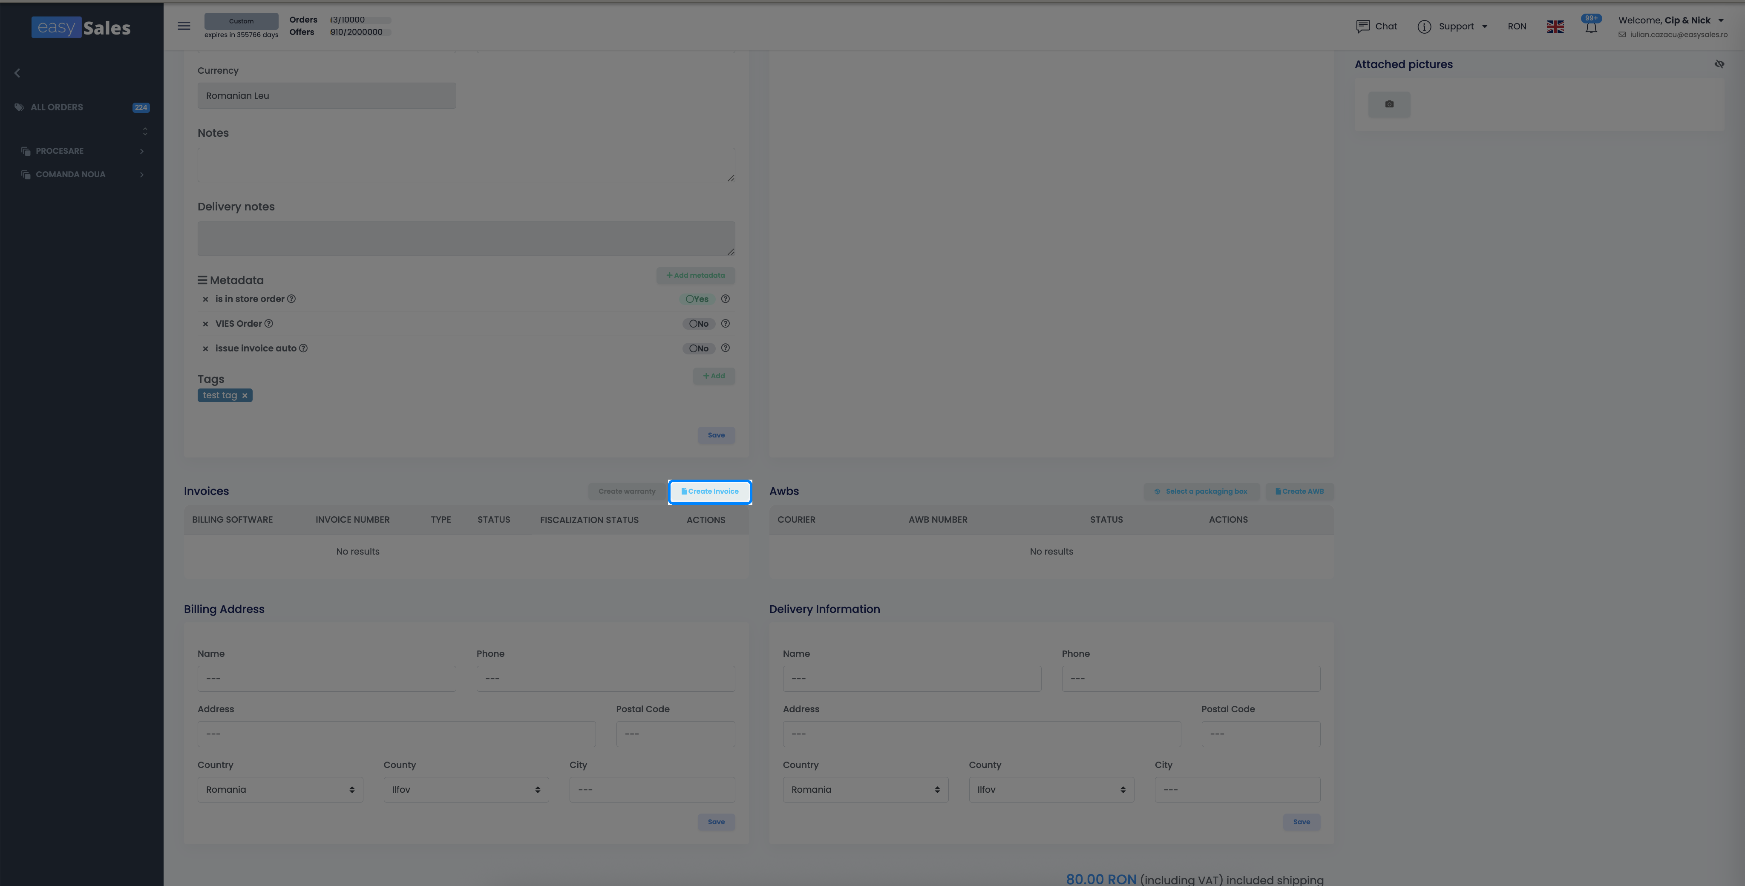Screen dimensions: 1745x886
Task: Open help icon beside VIES Order No toggle
Action: [725, 324]
